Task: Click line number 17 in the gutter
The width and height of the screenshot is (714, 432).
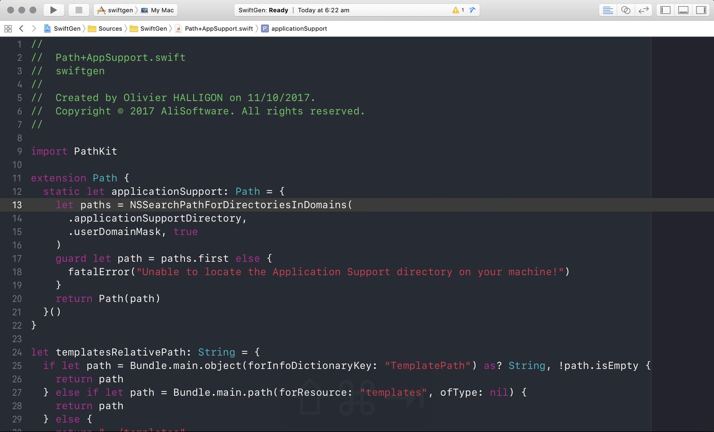Action: (x=17, y=258)
